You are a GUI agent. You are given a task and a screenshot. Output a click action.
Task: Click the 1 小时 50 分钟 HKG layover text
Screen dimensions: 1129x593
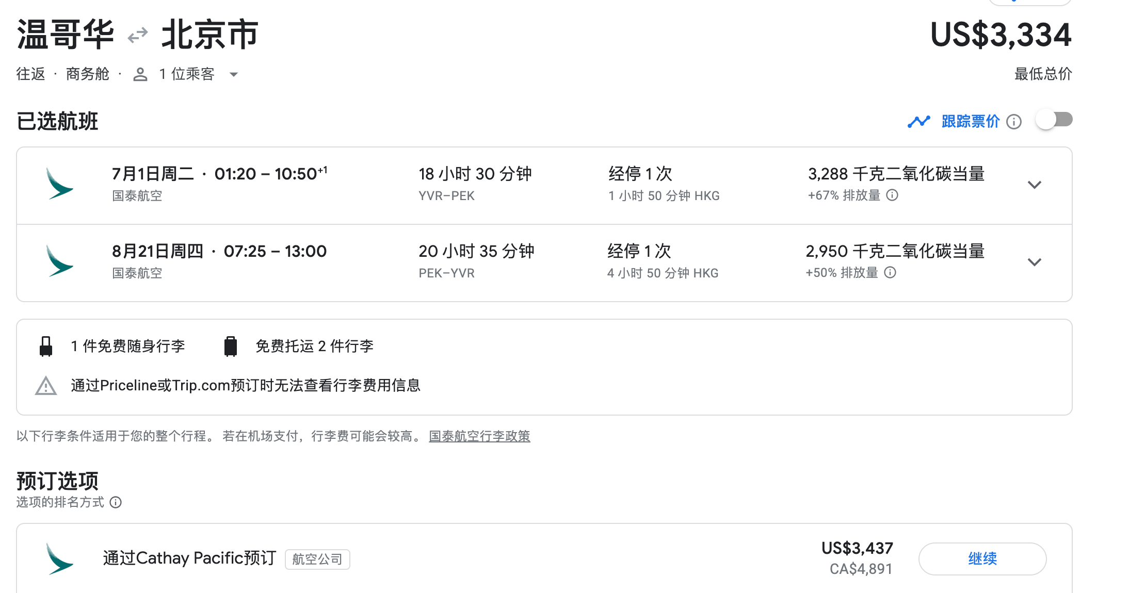click(x=664, y=196)
